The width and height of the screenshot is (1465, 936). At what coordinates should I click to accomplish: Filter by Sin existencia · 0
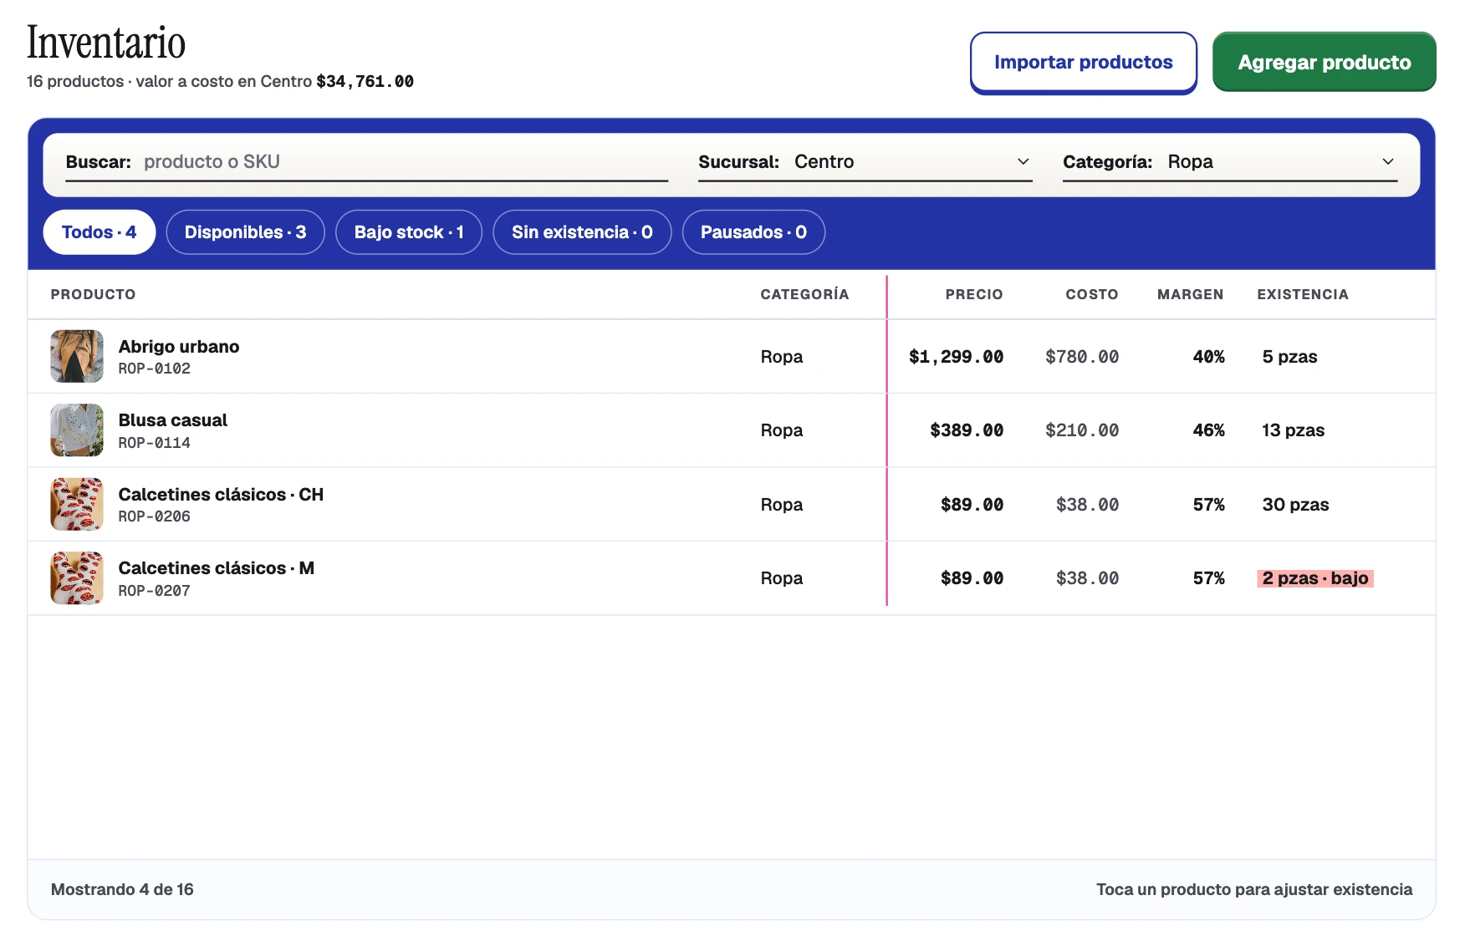point(582,232)
